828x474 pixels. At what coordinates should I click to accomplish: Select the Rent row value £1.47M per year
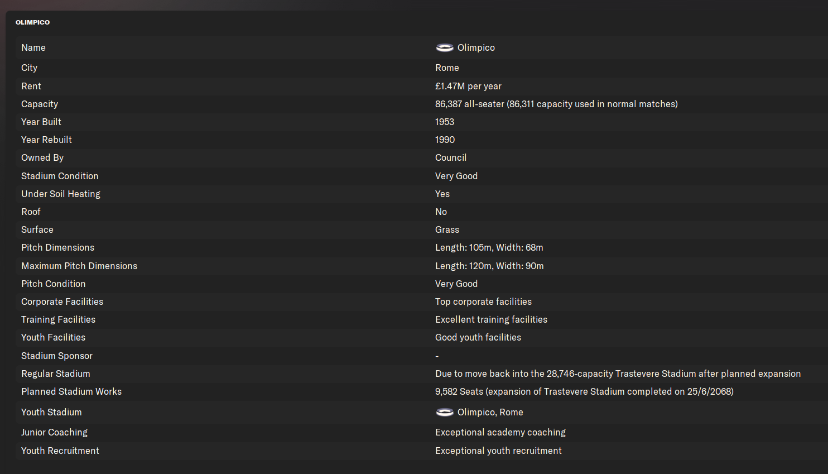[x=468, y=86]
